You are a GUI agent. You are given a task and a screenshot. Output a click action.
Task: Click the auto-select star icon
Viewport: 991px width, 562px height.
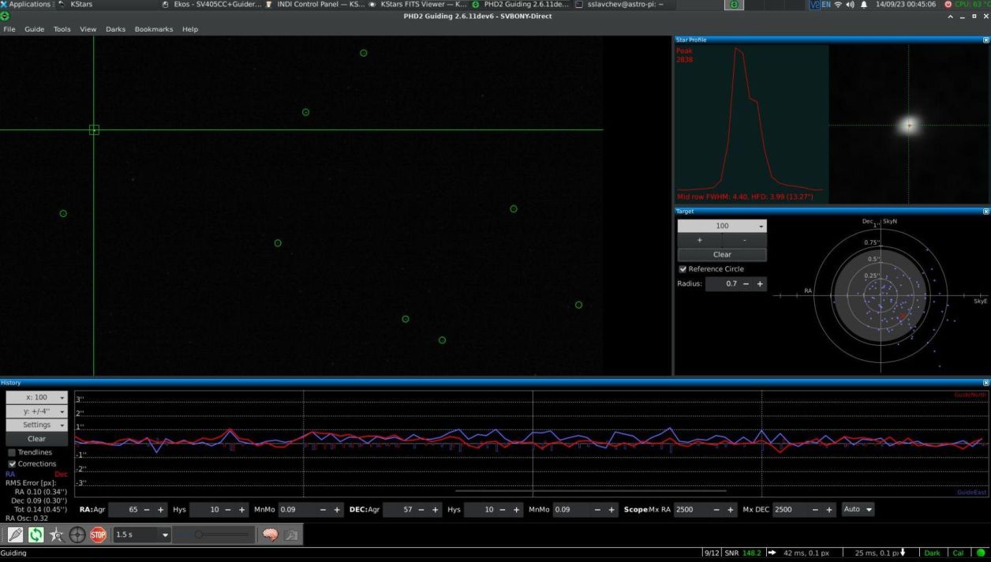tap(56, 535)
